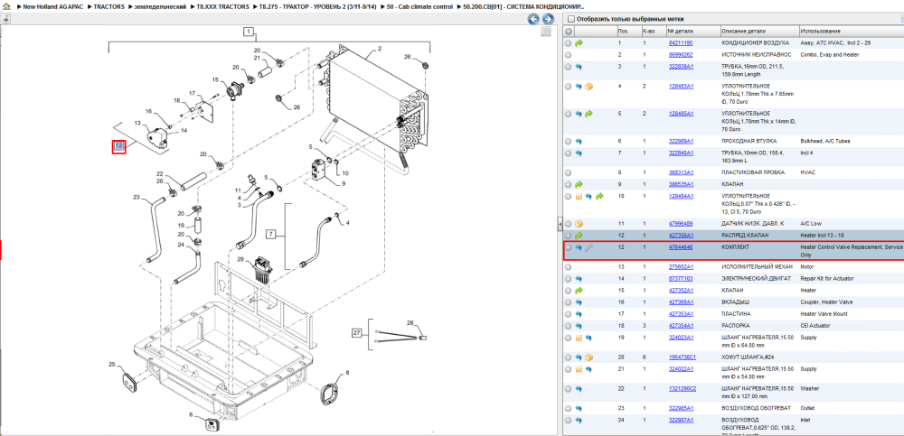This screenshot has width=904, height=436.
Task: Open part number 47644646 link
Action: tap(681, 247)
